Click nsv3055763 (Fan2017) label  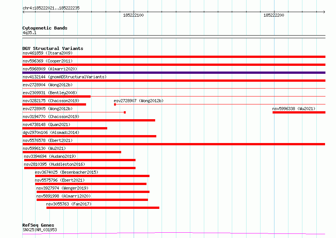(69, 204)
